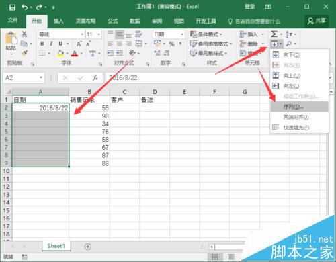Click the Decrease Indent icon

click(x=110, y=53)
